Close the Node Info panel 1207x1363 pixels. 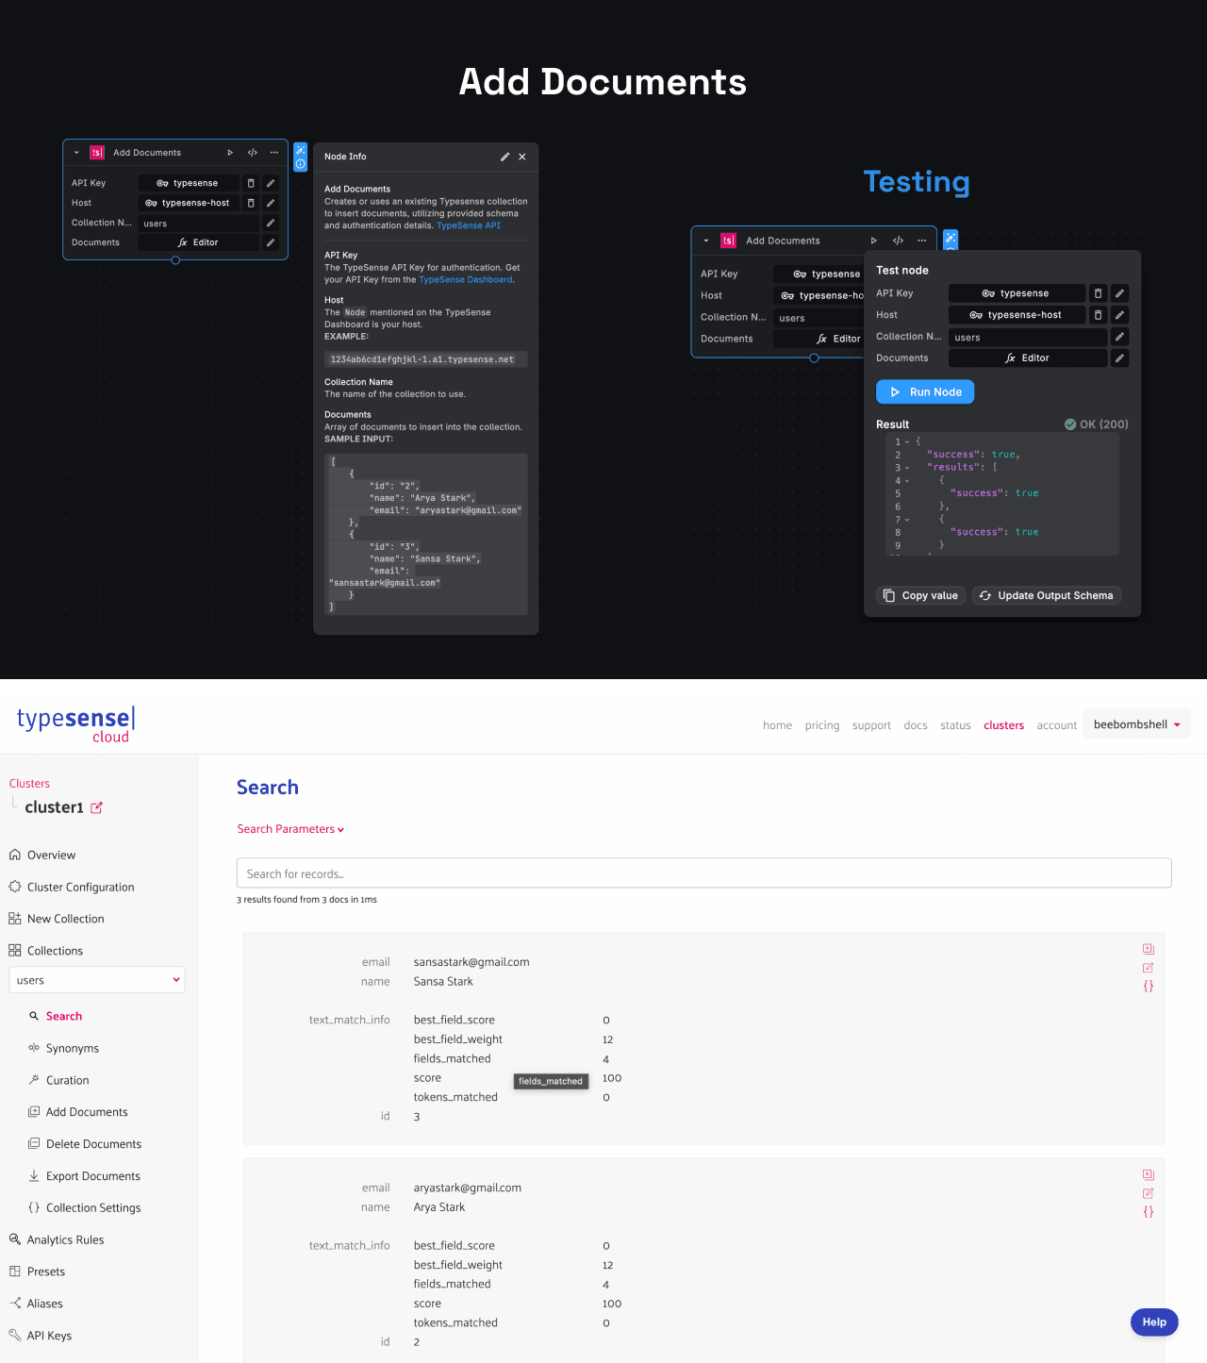pos(522,157)
